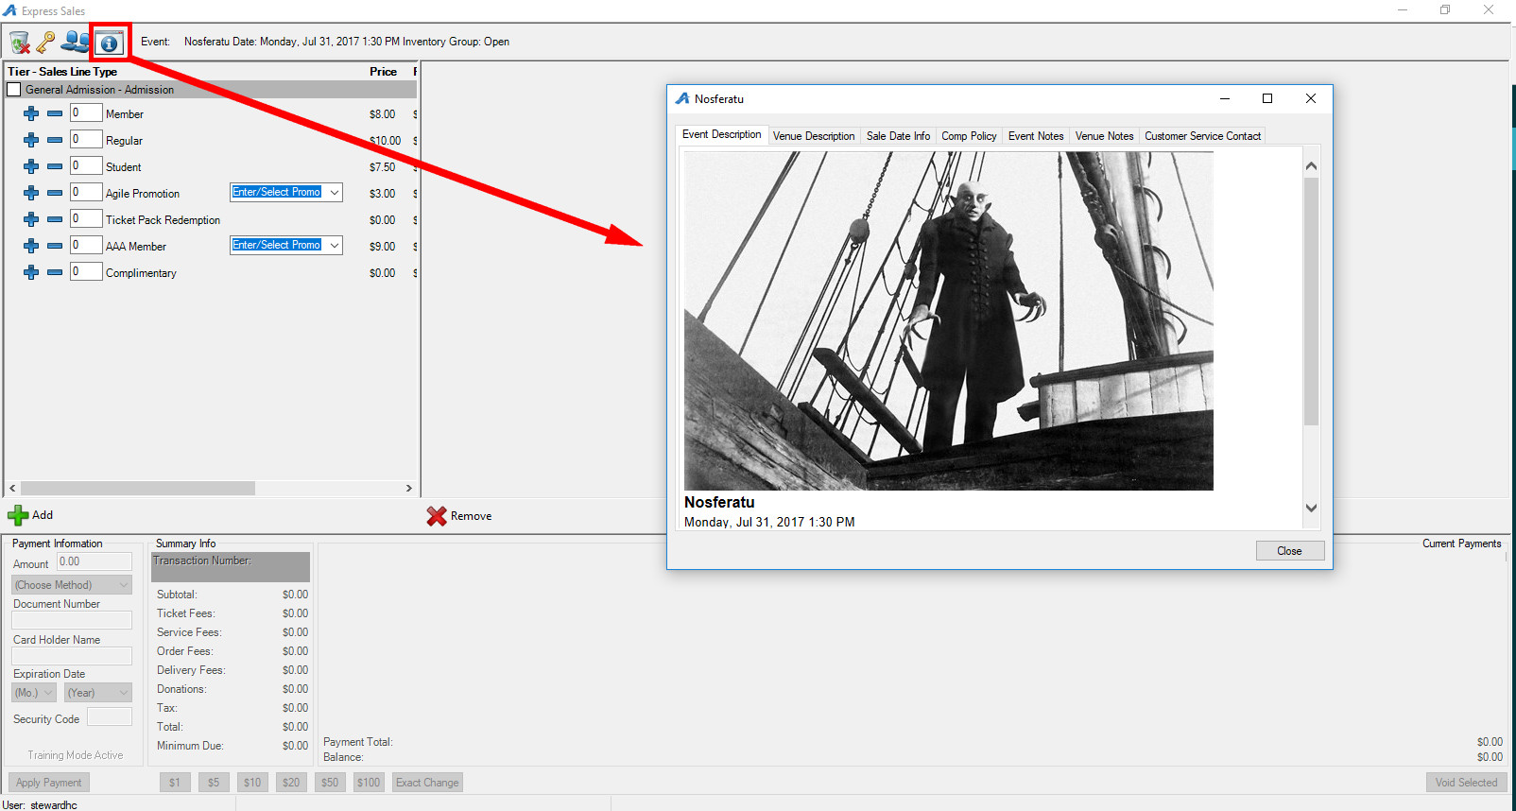Close the Nosferatu dialog with X
The width and height of the screenshot is (1516, 811).
[1311, 98]
